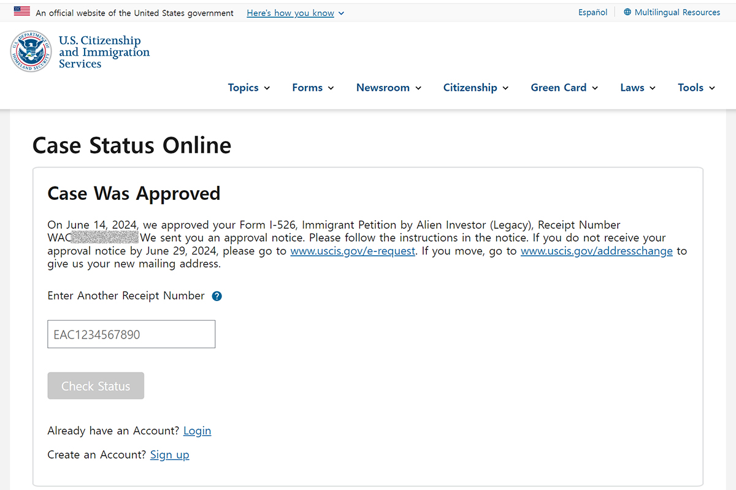Viewport: 736px width, 490px height.
Task: Click the DHS seal logo
Action: click(x=31, y=51)
